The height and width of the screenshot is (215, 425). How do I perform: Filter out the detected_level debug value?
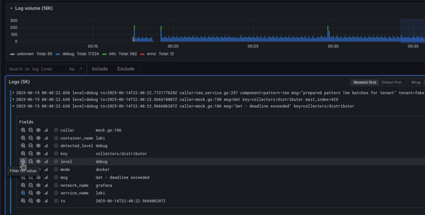[x=31, y=146]
